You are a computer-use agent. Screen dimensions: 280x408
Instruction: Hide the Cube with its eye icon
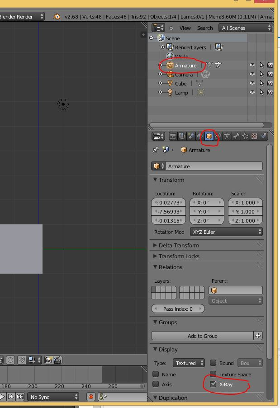(x=252, y=83)
